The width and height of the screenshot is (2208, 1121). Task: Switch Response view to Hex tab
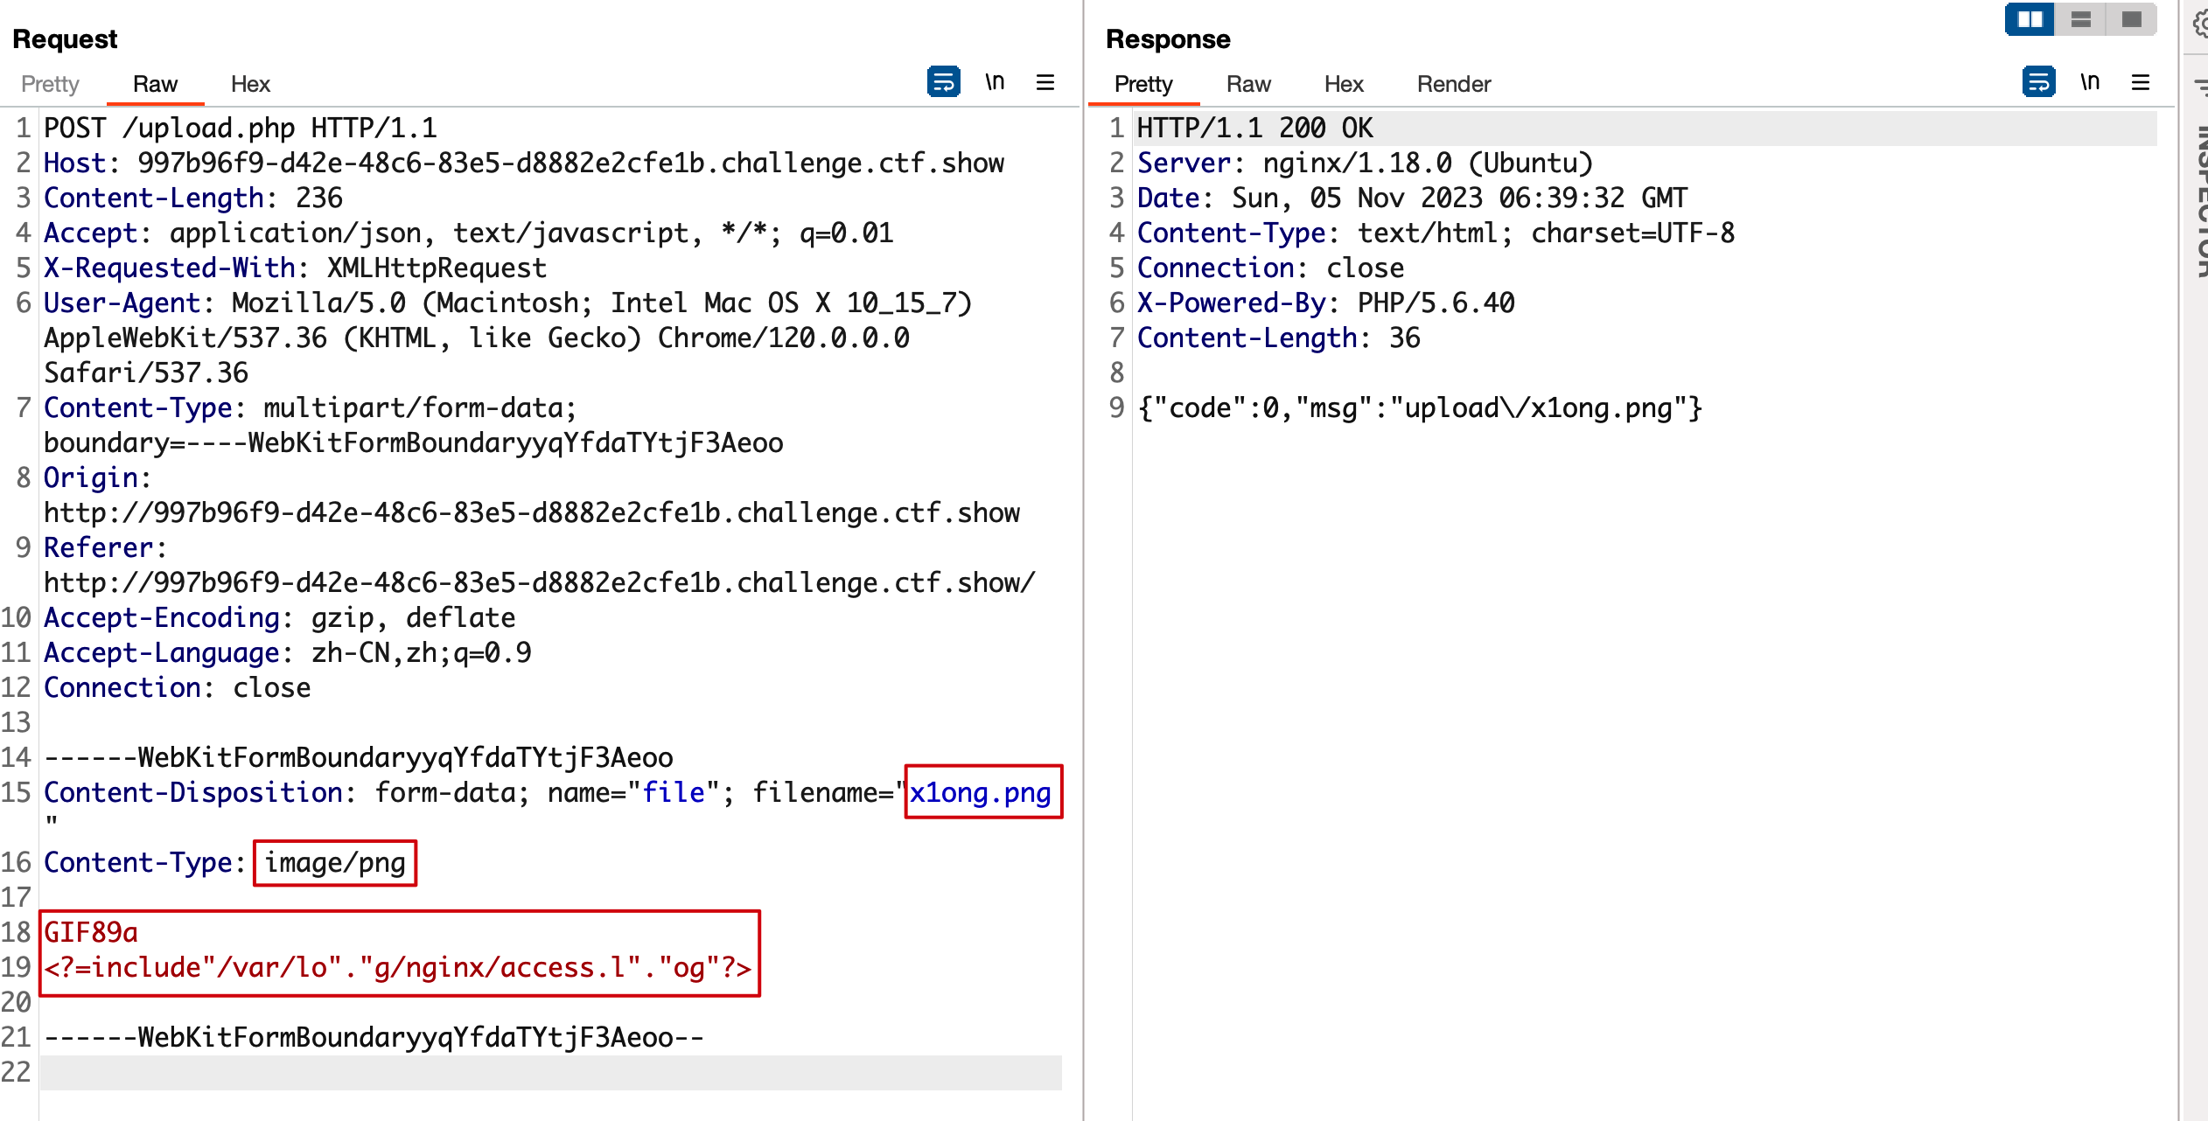click(x=1344, y=84)
